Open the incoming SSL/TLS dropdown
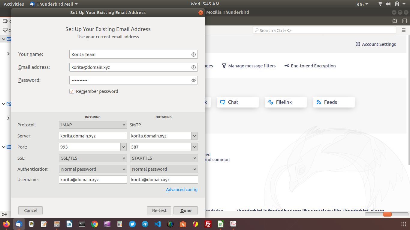 click(x=93, y=158)
